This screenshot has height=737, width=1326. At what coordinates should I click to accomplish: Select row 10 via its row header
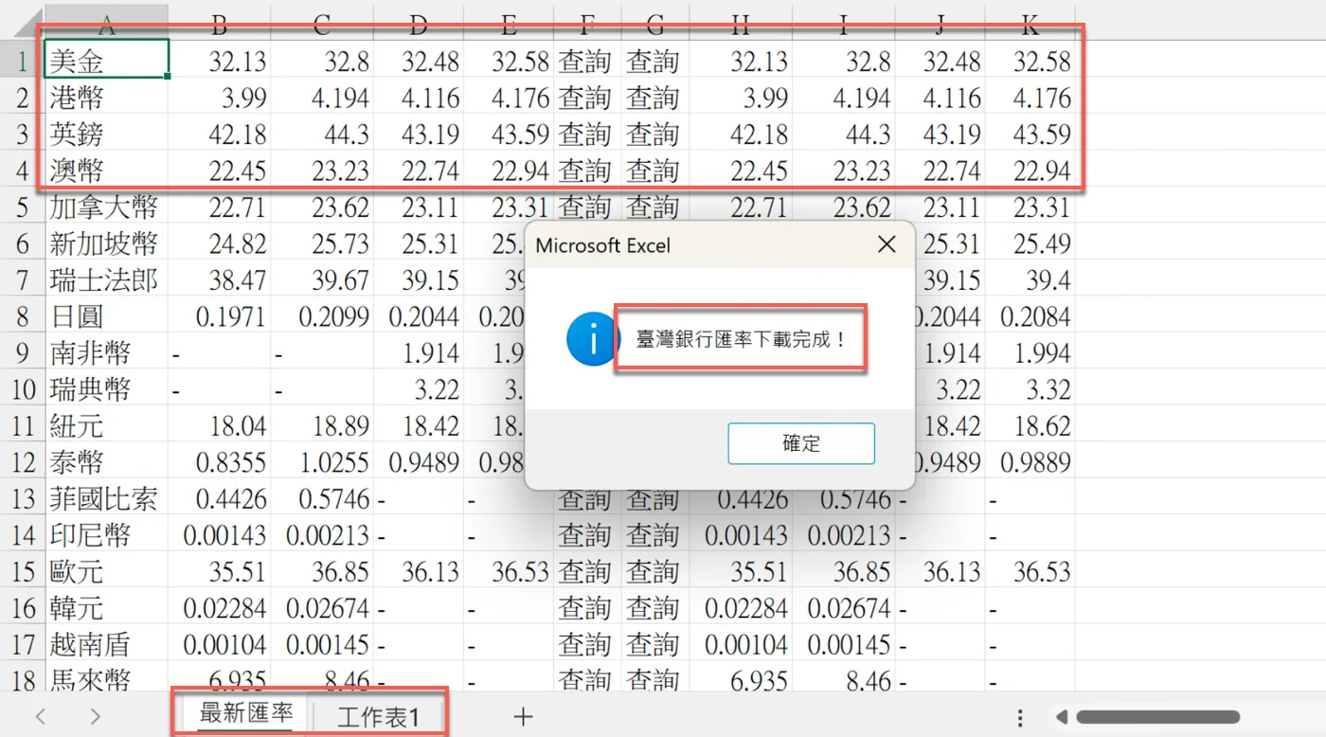pyautogui.click(x=22, y=389)
